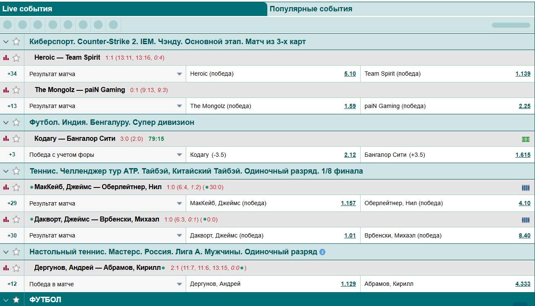535x306 pixels.
Task: Click tennis court icon in МакКейб match row
Action: click(525, 188)
